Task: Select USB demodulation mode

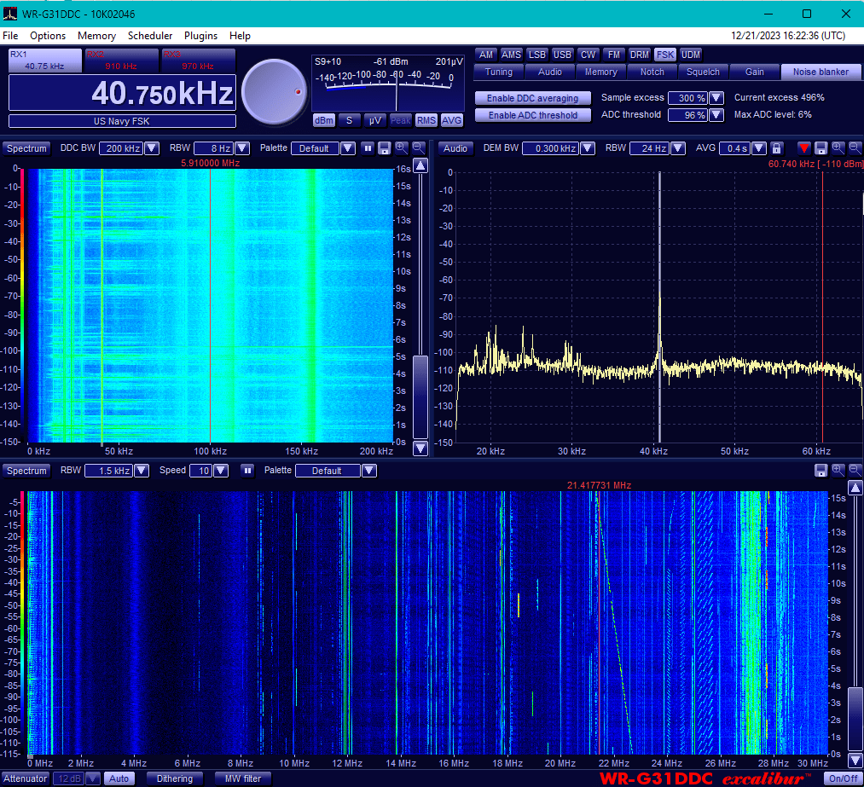Action: pyautogui.click(x=562, y=55)
